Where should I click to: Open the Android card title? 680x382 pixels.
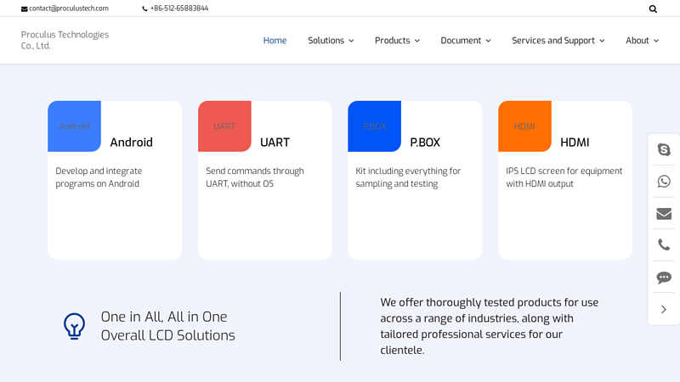[132, 142]
